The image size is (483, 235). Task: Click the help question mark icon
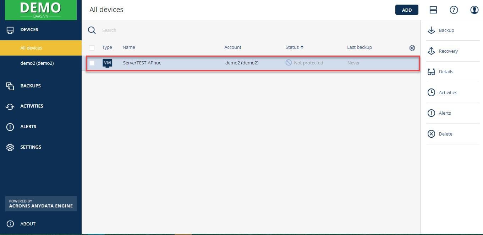click(x=454, y=10)
